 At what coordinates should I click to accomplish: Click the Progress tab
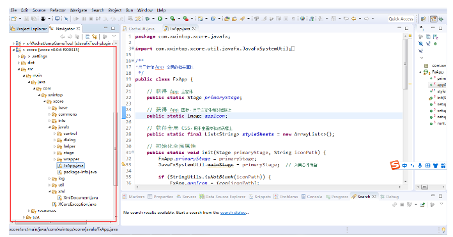pos(337,197)
